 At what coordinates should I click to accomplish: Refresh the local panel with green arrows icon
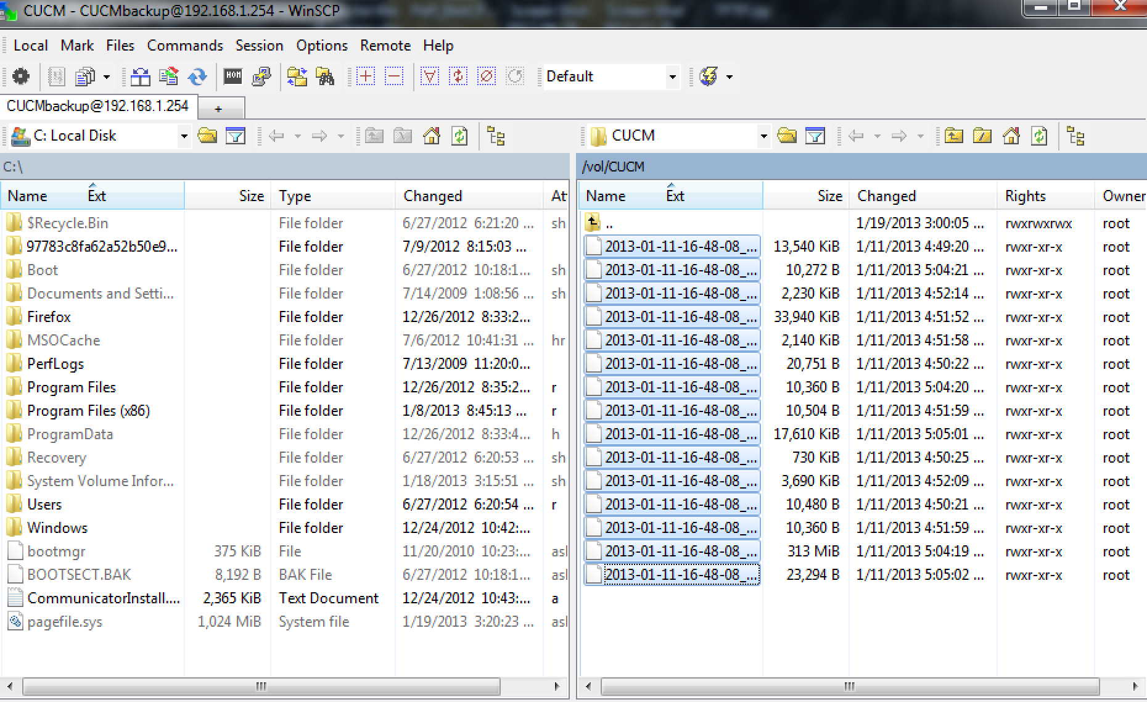460,136
